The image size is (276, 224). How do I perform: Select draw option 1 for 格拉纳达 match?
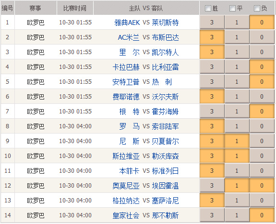pyautogui.click(x=237, y=200)
